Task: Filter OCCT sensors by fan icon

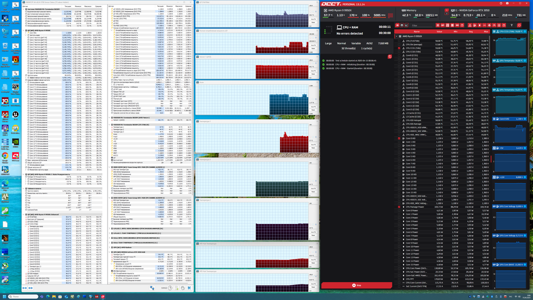Action: point(489,25)
